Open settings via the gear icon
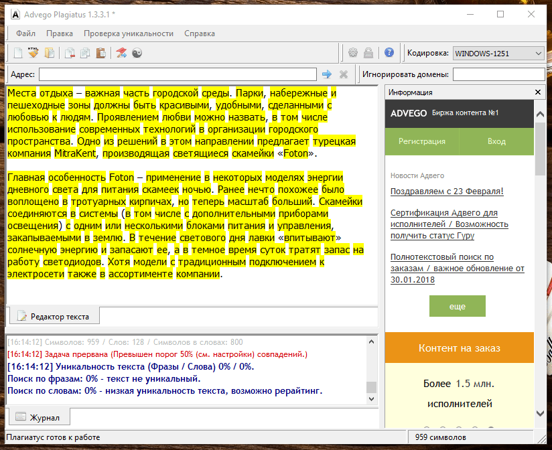The height and width of the screenshot is (450, 552). [x=352, y=53]
